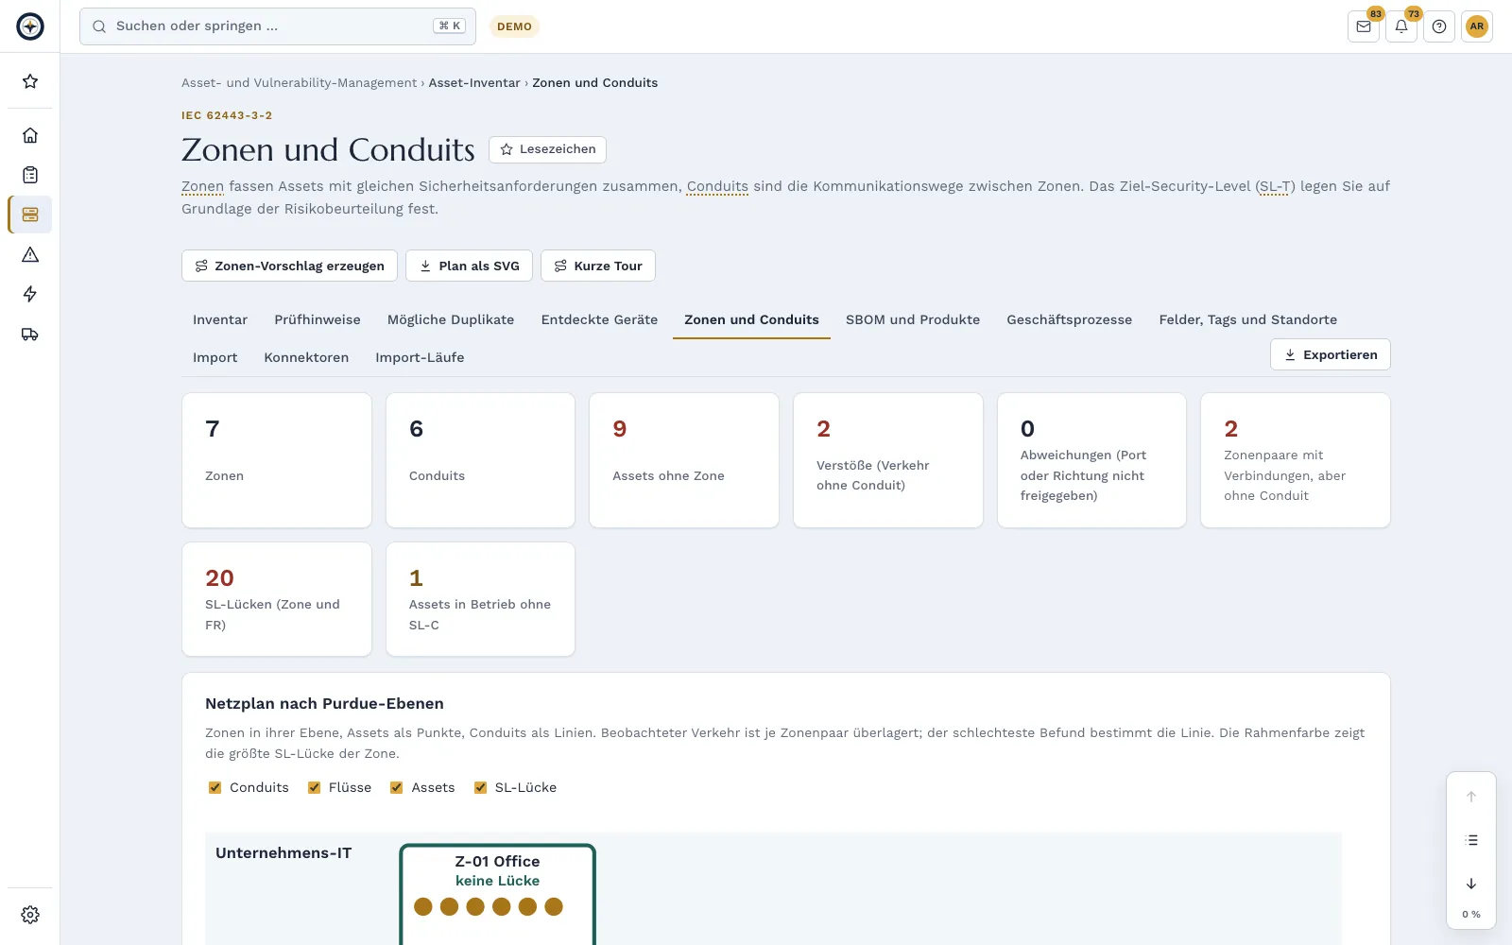Uncheck the SL-Lücke checkbox
1512x945 pixels.
pyautogui.click(x=480, y=787)
